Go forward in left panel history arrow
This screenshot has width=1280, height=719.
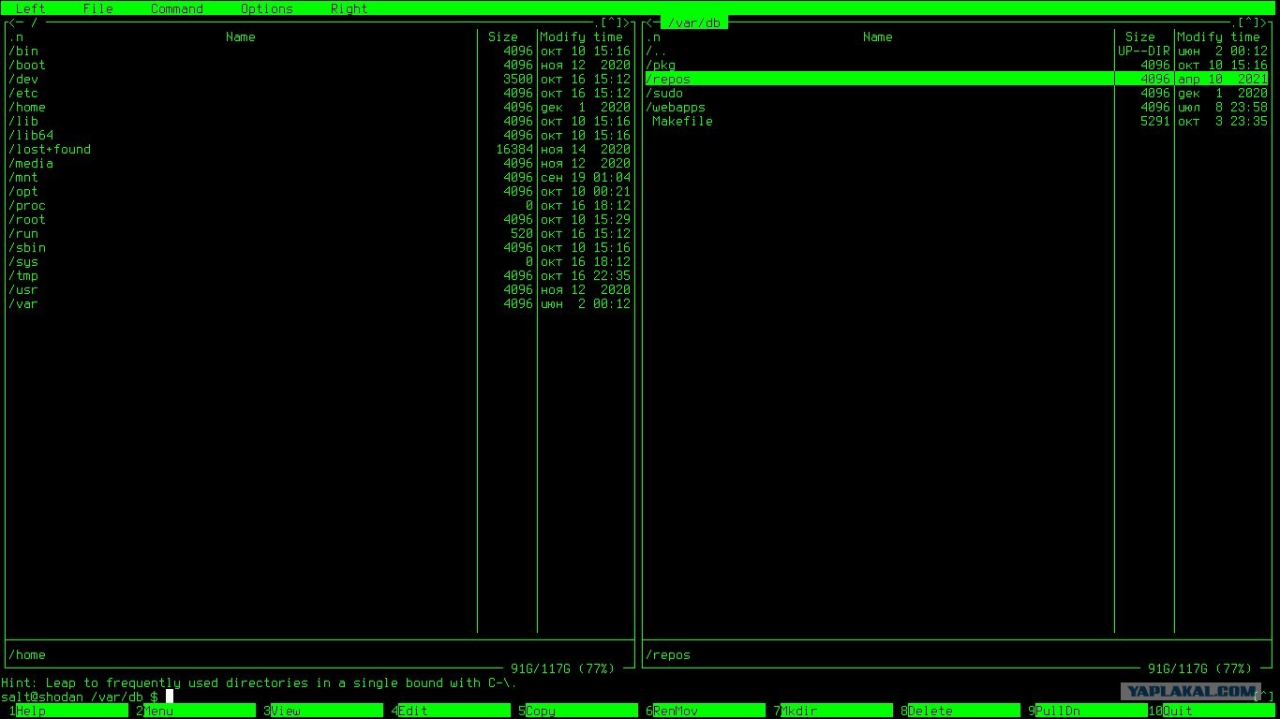click(x=626, y=22)
